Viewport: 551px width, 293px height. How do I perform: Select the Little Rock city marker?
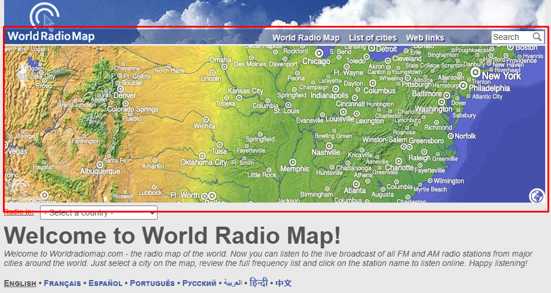tap(269, 170)
